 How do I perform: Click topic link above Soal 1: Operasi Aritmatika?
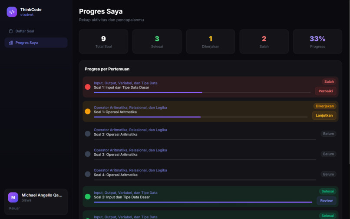pos(130,108)
